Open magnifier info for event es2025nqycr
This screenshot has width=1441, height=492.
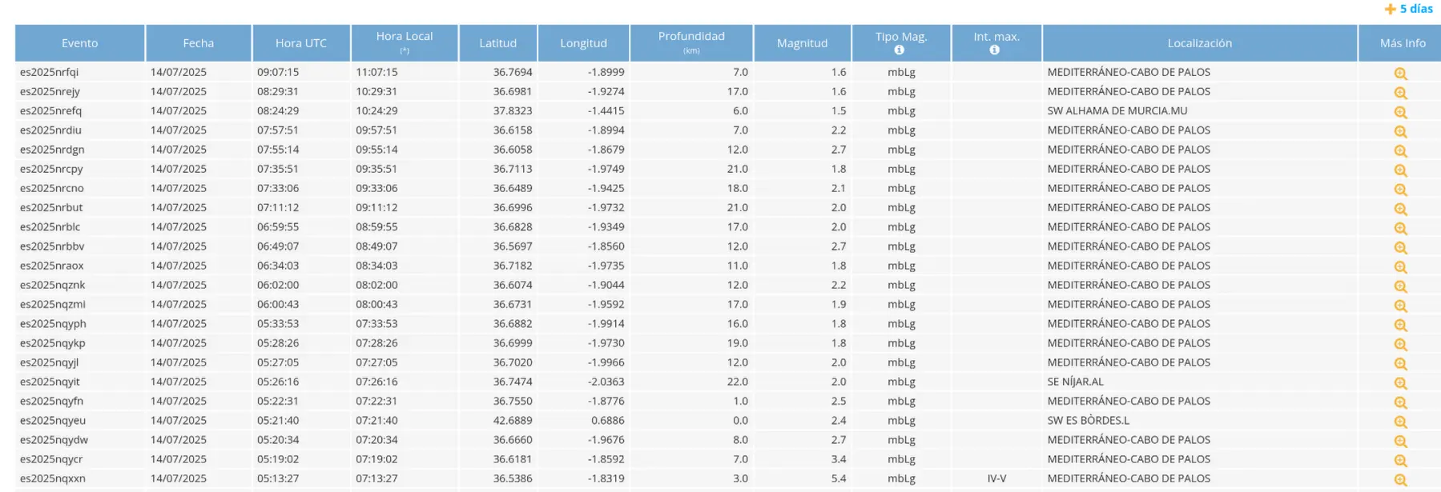click(1400, 461)
